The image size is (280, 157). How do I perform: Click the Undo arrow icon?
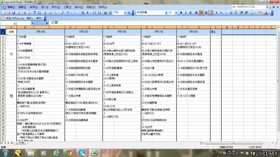click(x=68, y=13)
